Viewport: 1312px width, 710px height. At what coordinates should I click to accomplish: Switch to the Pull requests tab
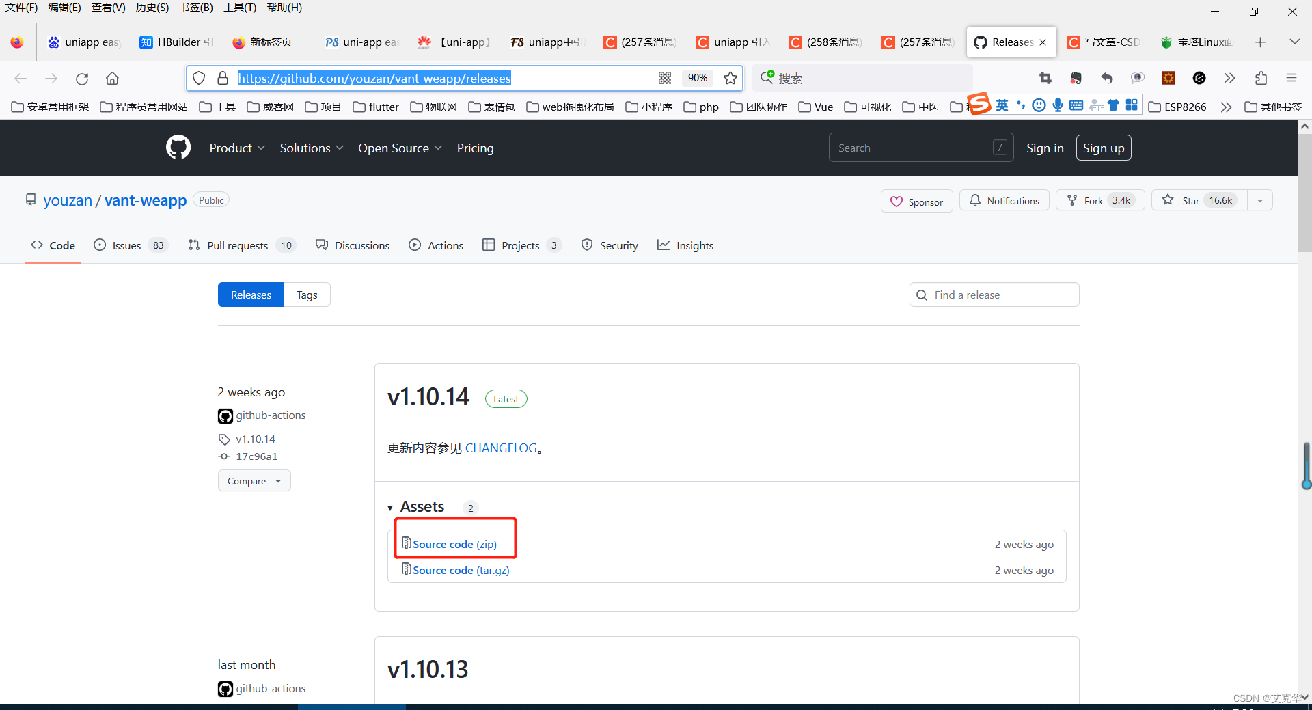tap(241, 245)
